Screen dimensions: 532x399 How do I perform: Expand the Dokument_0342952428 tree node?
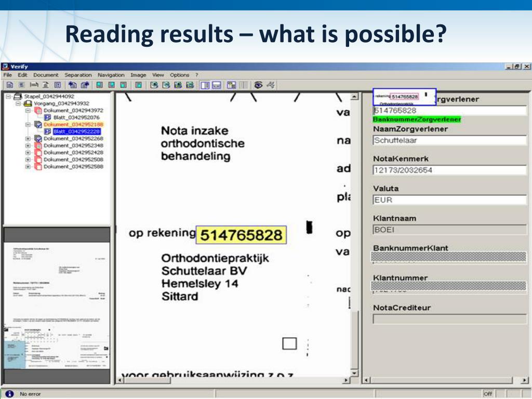click(x=28, y=153)
